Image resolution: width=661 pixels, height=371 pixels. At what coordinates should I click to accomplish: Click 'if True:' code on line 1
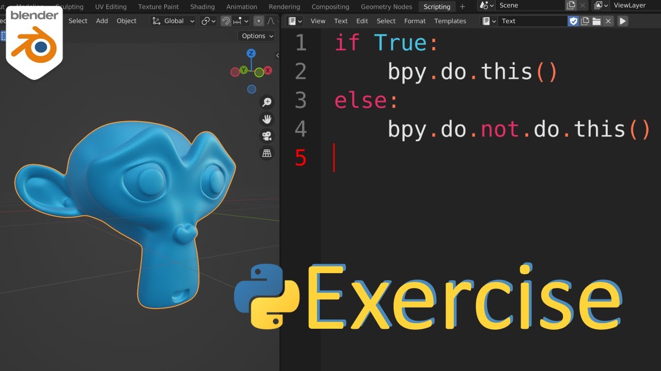(386, 42)
